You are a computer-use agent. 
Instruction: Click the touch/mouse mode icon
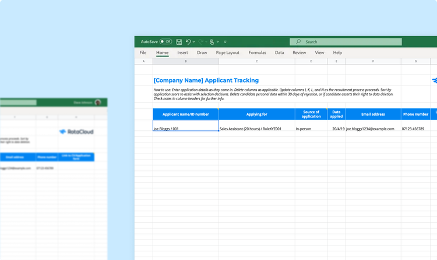(213, 42)
